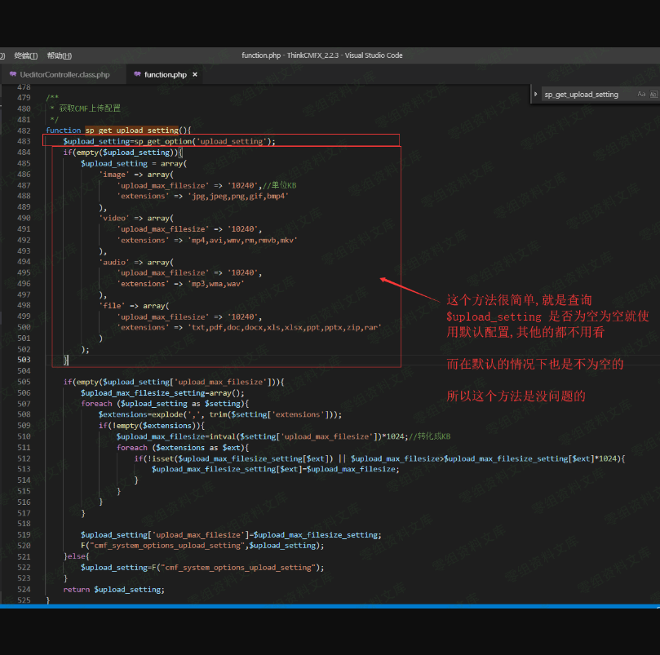The height and width of the screenshot is (655, 660).
Task: Click the foreach statement on line 507
Action: (x=96, y=404)
